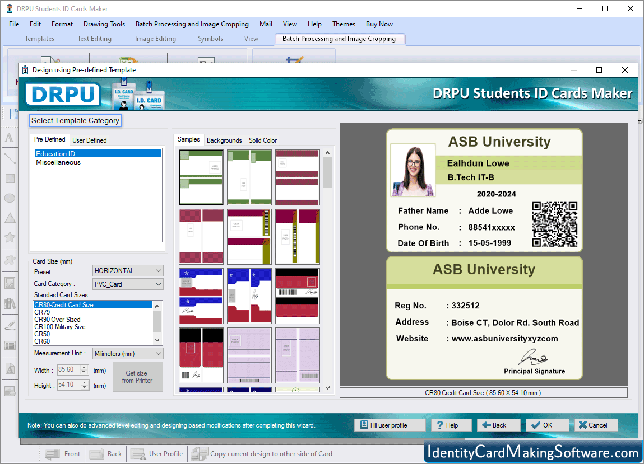
Task: Switch to Text Editing ribbon tab
Action: [95, 39]
